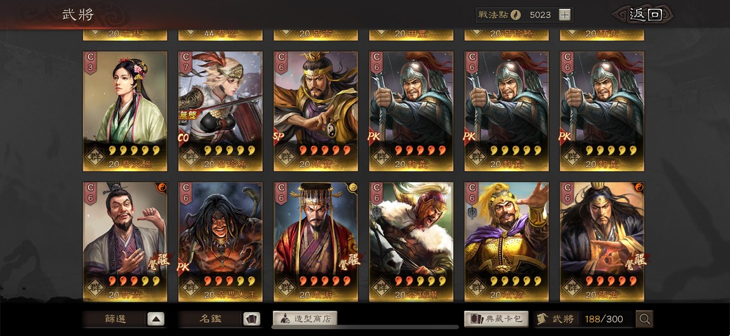The height and width of the screenshot is (336, 730).
Task: Tap the cavalry troop icon on 公孫瓚's card
Action: 376,212
